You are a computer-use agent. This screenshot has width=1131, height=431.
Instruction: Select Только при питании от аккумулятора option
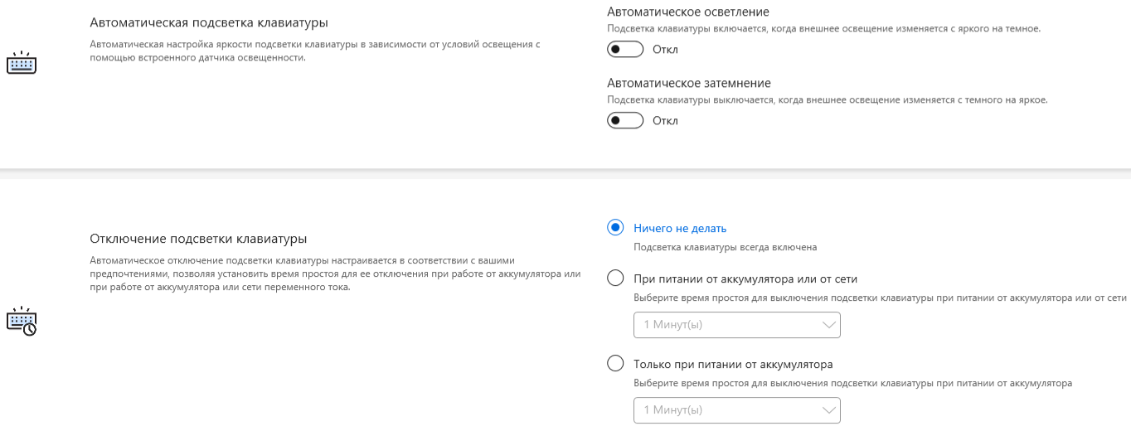point(615,363)
